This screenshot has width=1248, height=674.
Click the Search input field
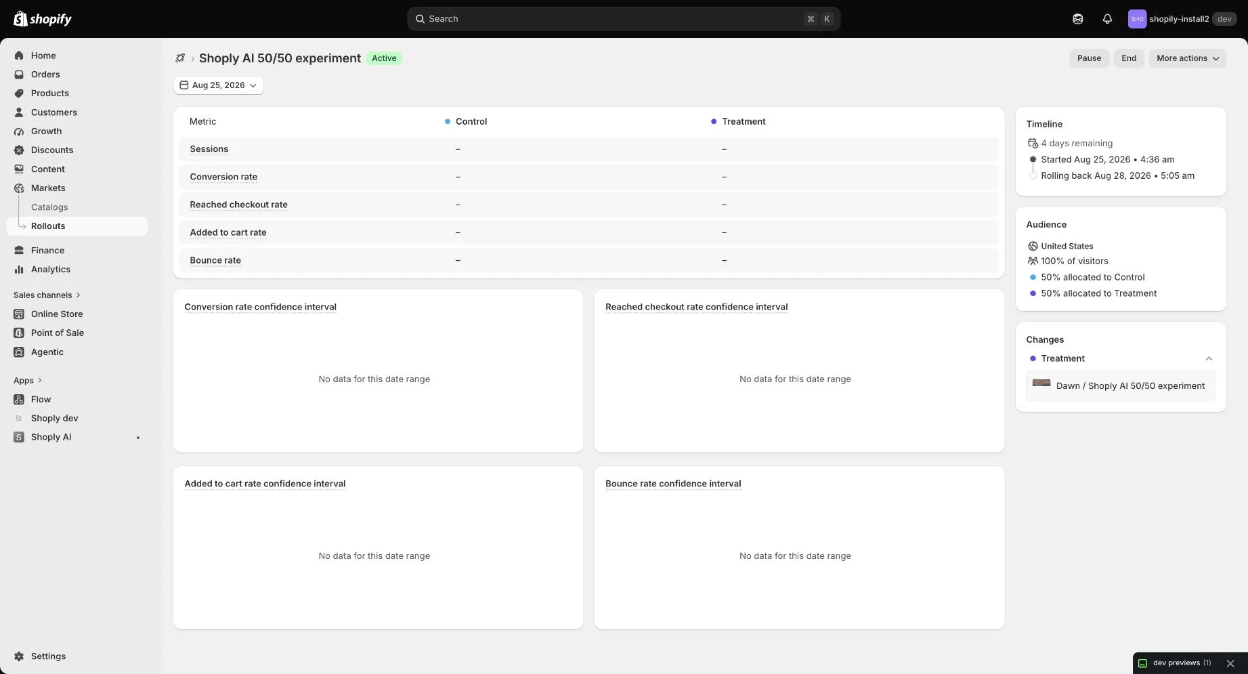pos(624,19)
